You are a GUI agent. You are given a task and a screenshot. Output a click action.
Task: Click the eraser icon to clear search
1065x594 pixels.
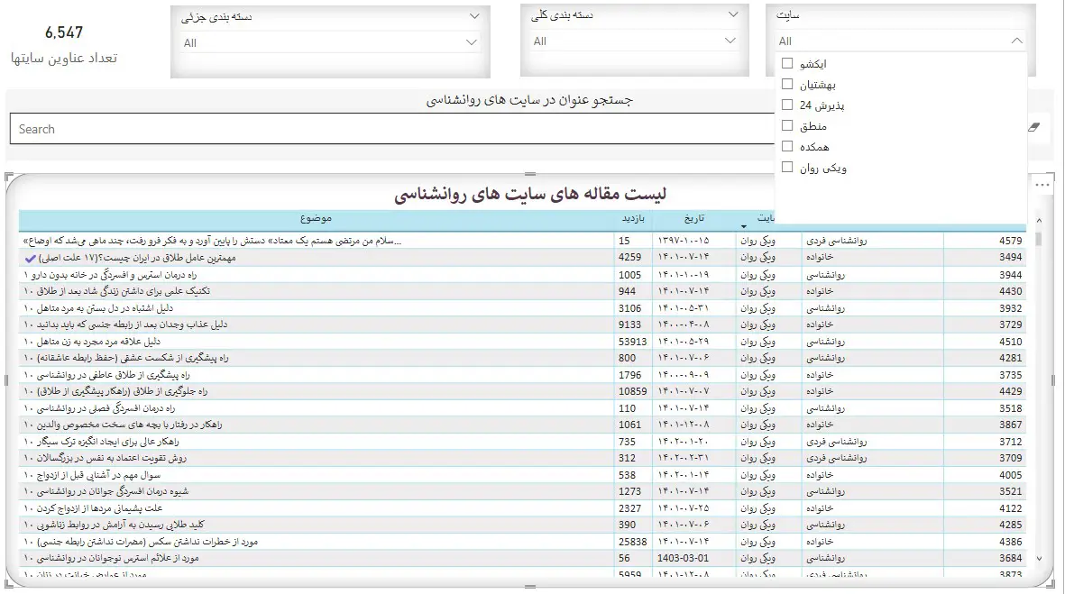tap(1034, 128)
